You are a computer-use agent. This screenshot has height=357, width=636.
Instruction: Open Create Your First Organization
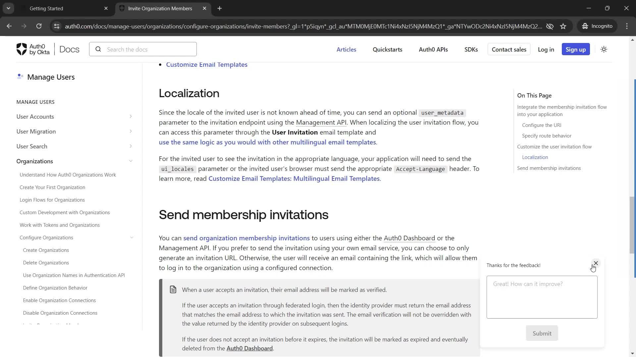point(52,187)
